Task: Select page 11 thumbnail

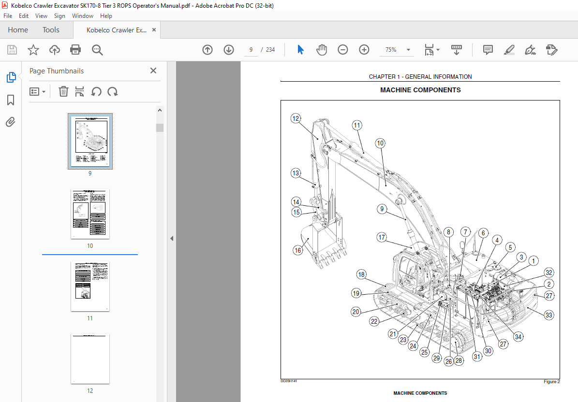Action: [90, 287]
